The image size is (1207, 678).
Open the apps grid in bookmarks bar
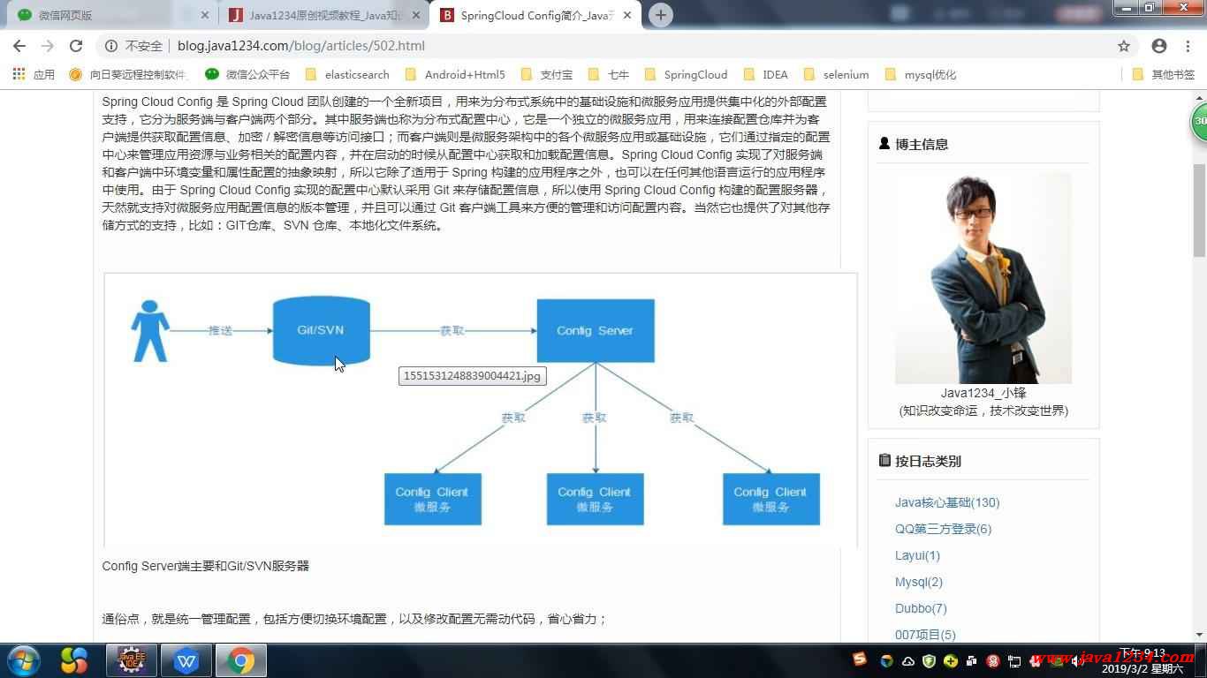coord(19,74)
